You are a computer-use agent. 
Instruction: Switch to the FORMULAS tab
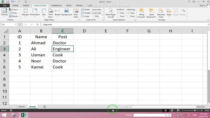tap(56, 6)
